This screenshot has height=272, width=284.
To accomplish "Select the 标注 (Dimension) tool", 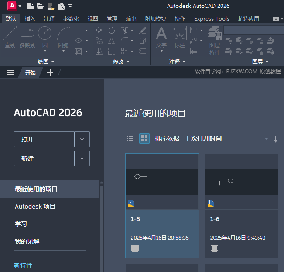I will tap(179, 38).
